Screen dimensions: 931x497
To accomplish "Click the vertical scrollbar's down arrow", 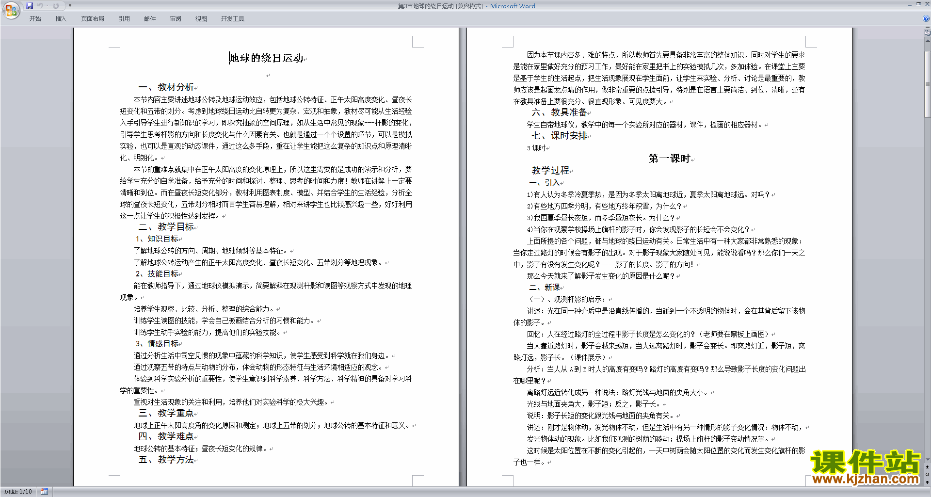I will click(928, 460).
